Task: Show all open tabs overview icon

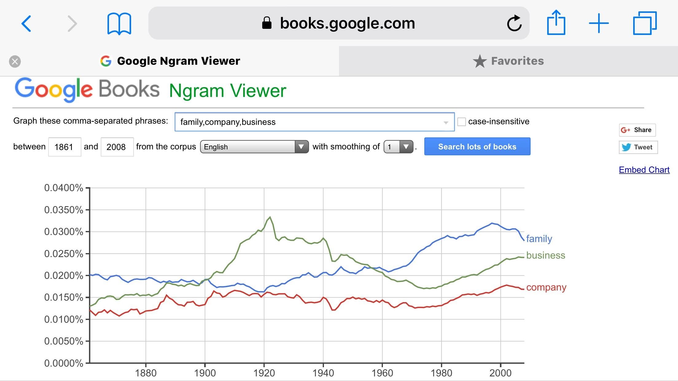Action: pyautogui.click(x=645, y=23)
